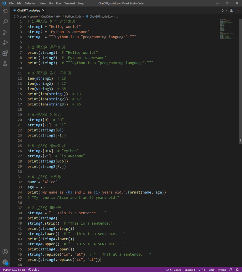Open the Selection menu
The image size is (242, 272).
(x=30, y=3)
